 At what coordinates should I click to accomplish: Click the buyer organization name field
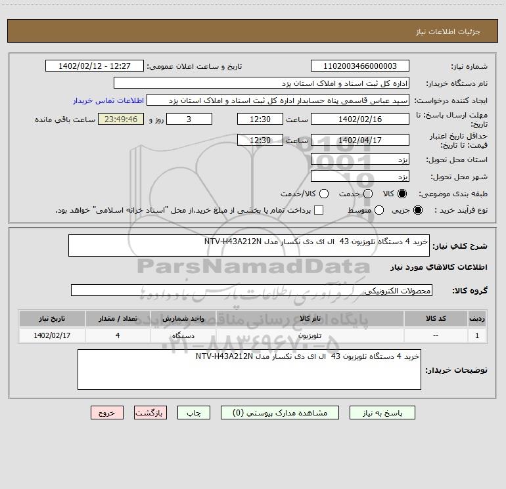tap(262, 83)
